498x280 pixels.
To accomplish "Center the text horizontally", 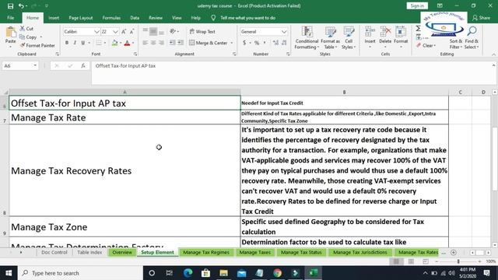I will (153, 43).
